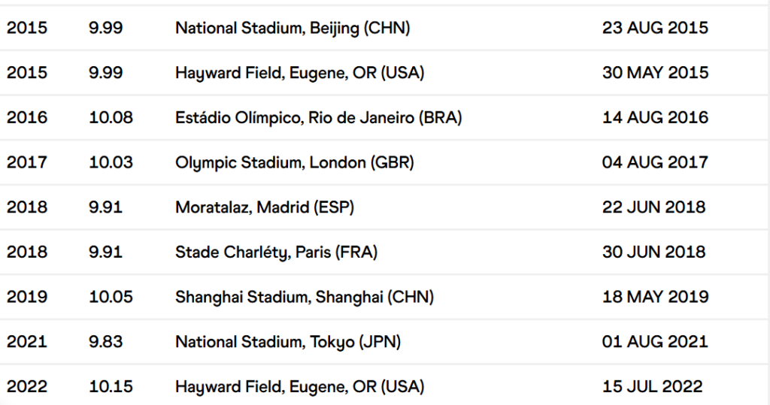Select the 15 JUL 2022 date

click(x=652, y=387)
